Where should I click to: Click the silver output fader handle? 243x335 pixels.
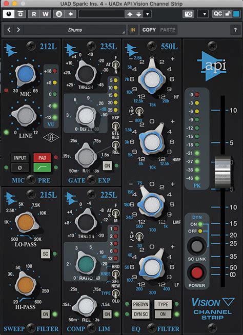[222, 172]
